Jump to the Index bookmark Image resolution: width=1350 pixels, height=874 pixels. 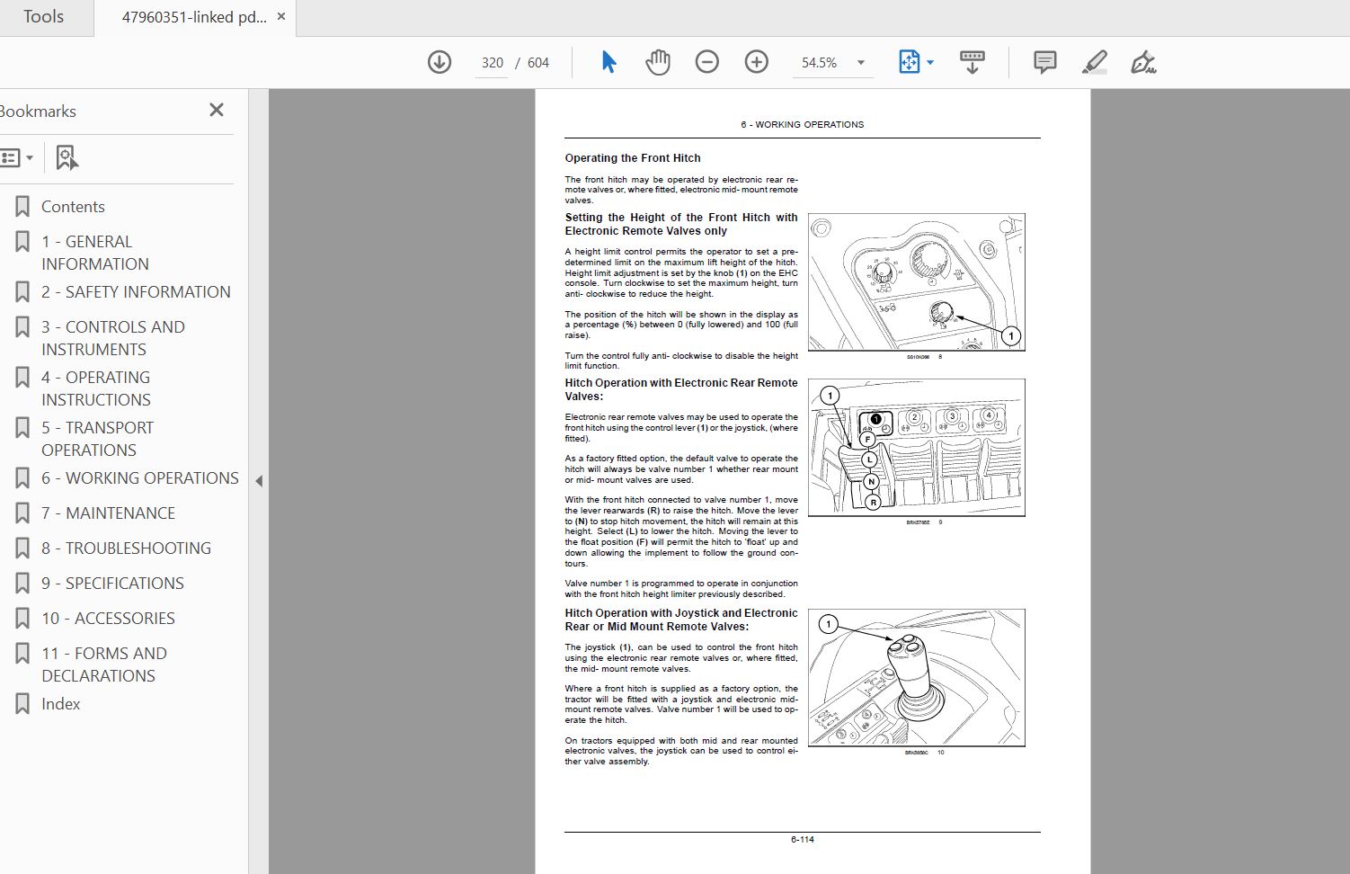point(61,704)
